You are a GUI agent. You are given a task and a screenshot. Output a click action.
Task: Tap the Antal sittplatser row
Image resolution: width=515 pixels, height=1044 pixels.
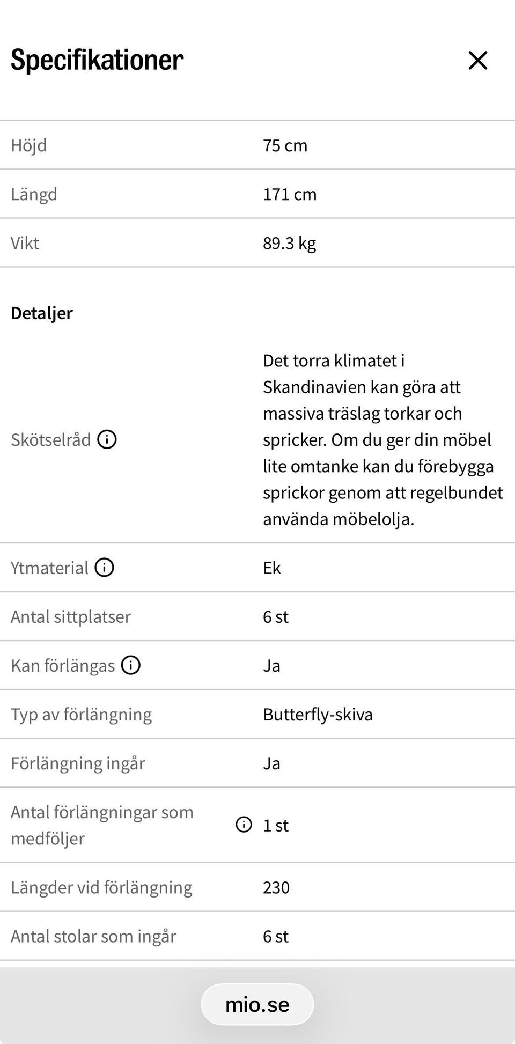coord(257,616)
